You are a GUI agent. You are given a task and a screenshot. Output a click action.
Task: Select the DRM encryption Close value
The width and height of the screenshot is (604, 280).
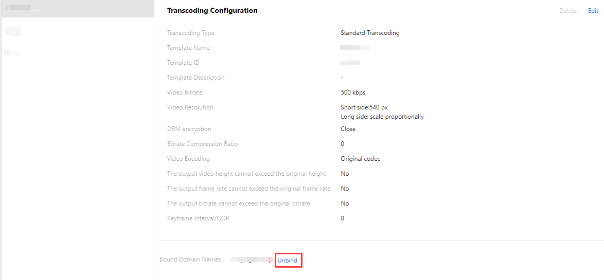coord(348,129)
